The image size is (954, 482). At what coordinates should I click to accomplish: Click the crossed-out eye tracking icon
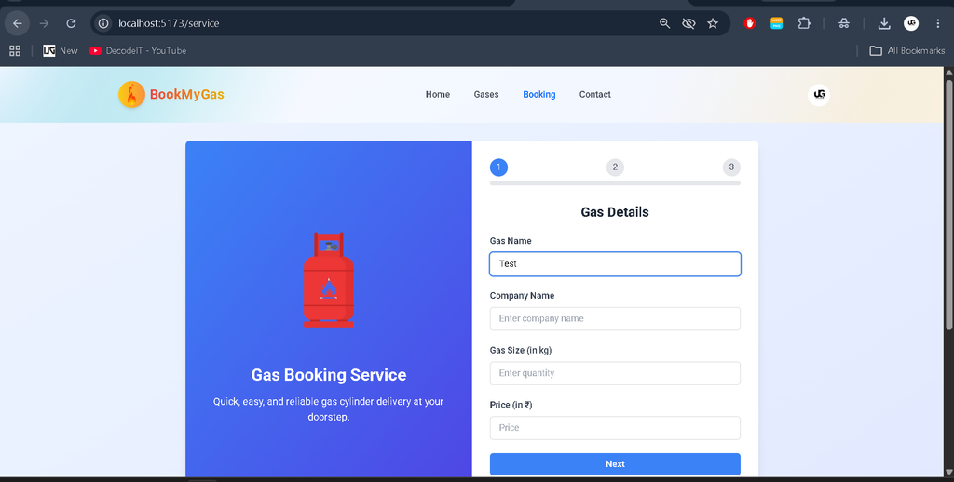point(688,23)
